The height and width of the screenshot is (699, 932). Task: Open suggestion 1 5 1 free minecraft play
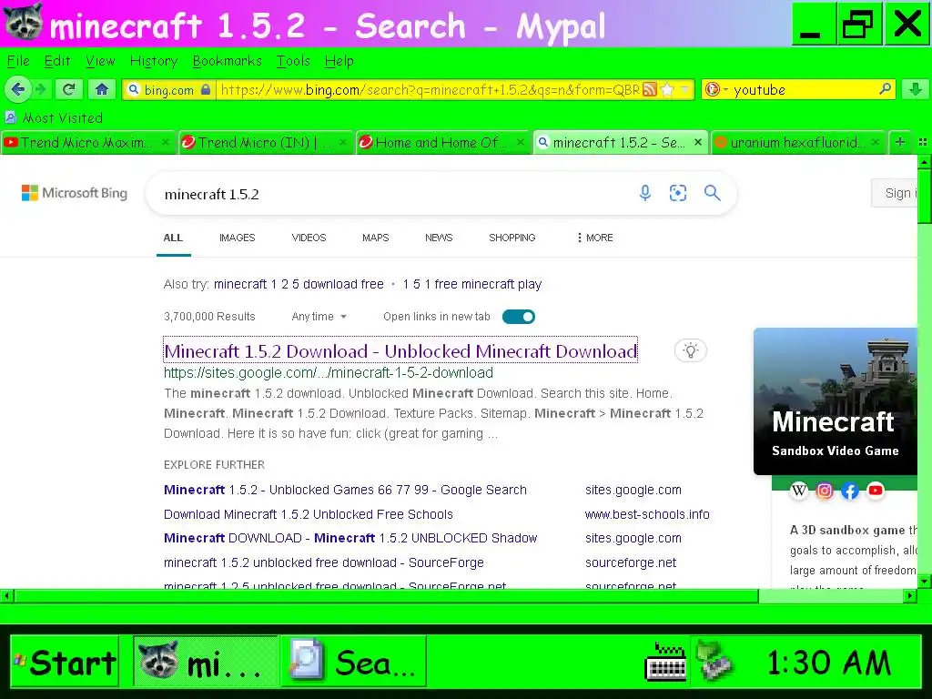point(472,284)
